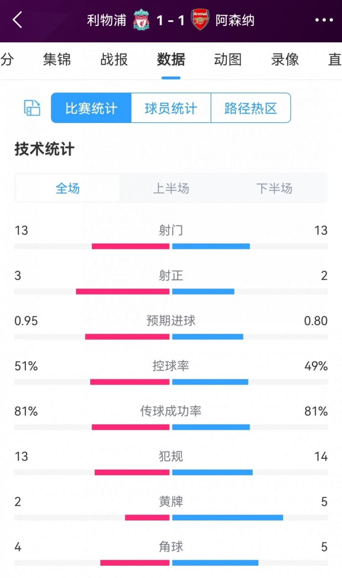Screen dimensions: 342x578
Task: Click the 控球率 possession stat bar
Action: point(171,383)
